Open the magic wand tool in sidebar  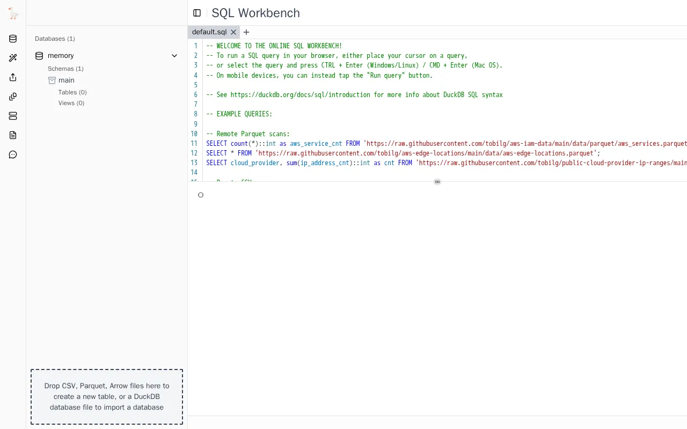(x=13, y=58)
